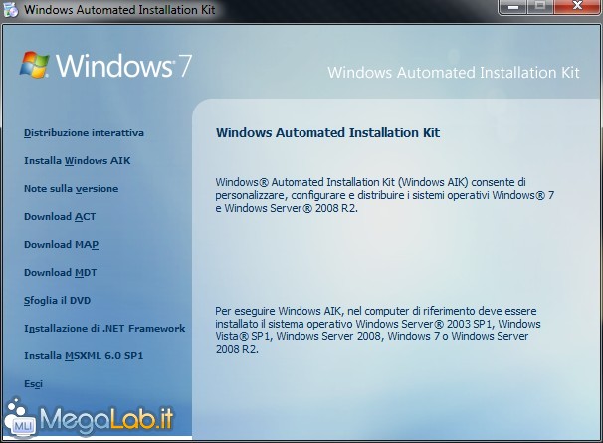Close the Windows AIK window
This screenshot has height=443, width=603.
click(x=575, y=7)
